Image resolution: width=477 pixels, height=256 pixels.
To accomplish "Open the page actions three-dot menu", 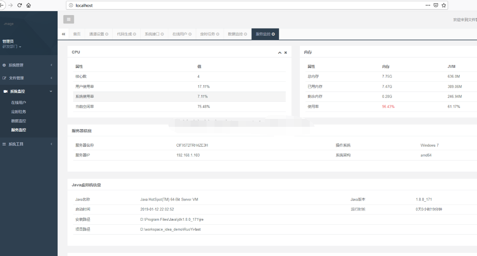I will (x=428, y=6).
